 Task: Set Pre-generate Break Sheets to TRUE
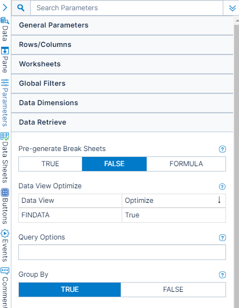[50, 164]
